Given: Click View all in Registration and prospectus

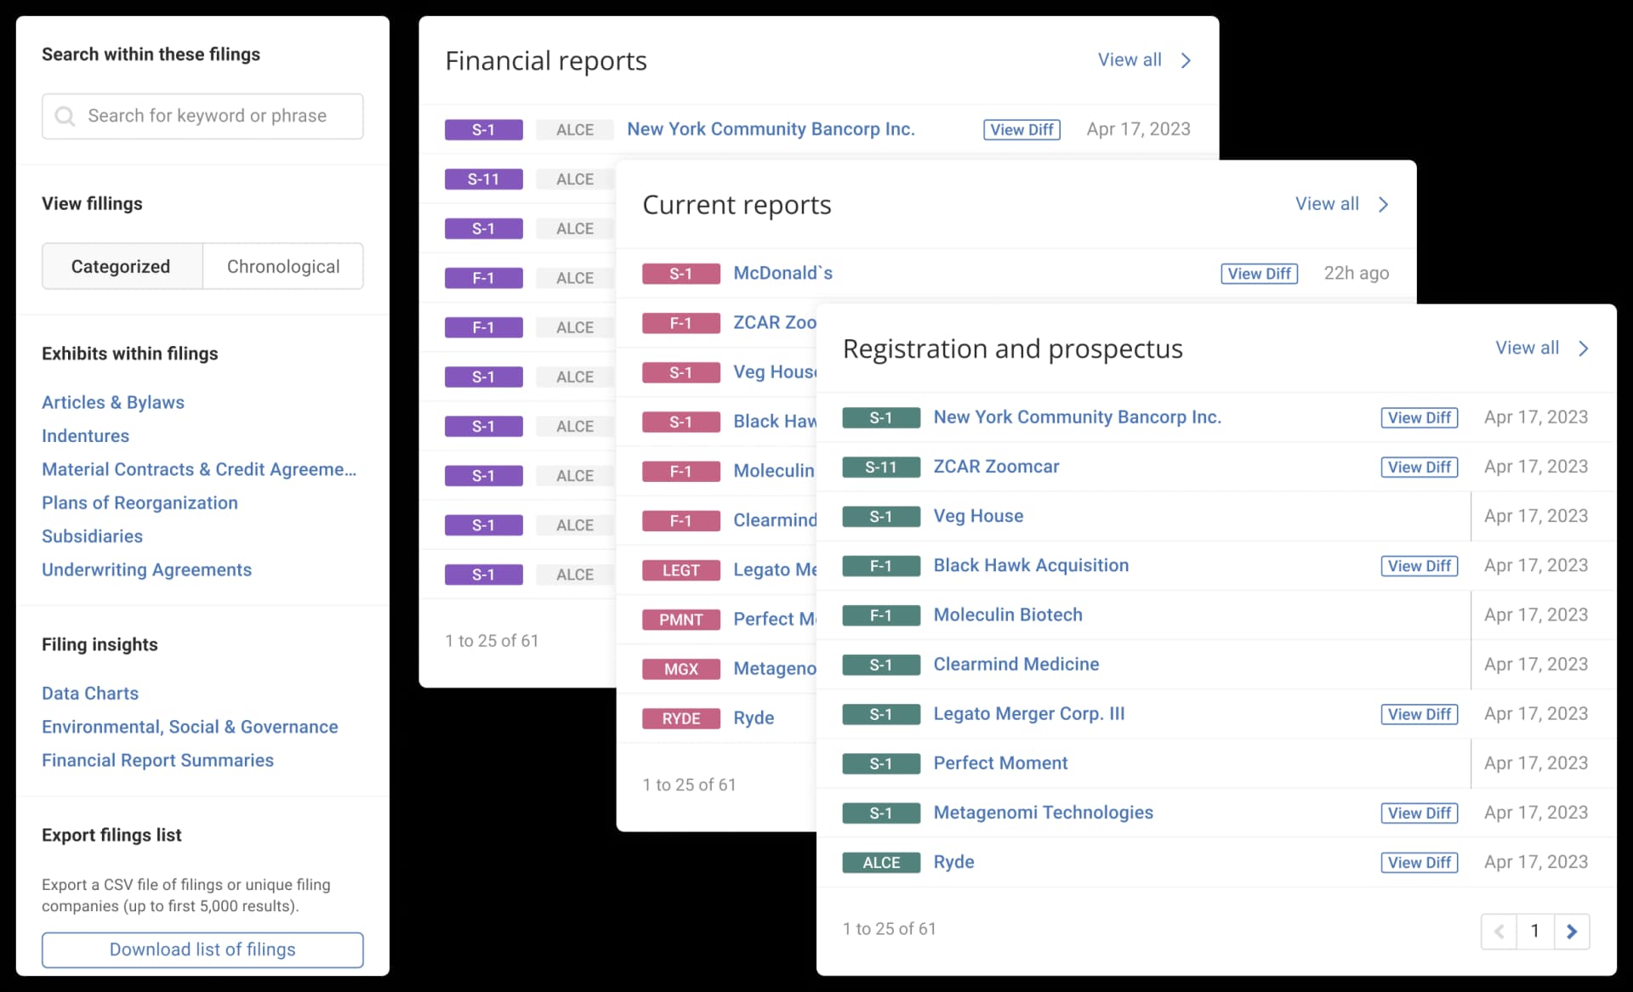Looking at the screenshot, I should 1528,348.
